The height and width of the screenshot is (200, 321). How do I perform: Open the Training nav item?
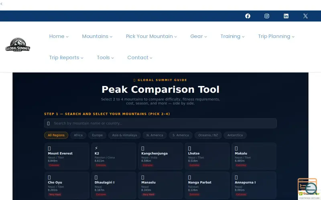pyautogui.click(x=230, y=36)
